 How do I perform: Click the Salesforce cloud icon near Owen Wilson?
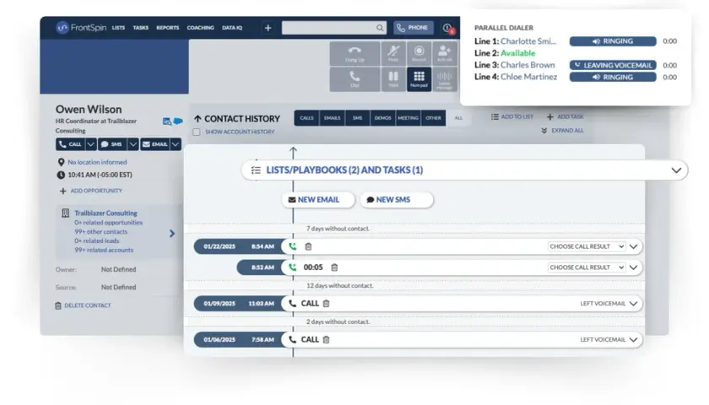pos(178,121)
